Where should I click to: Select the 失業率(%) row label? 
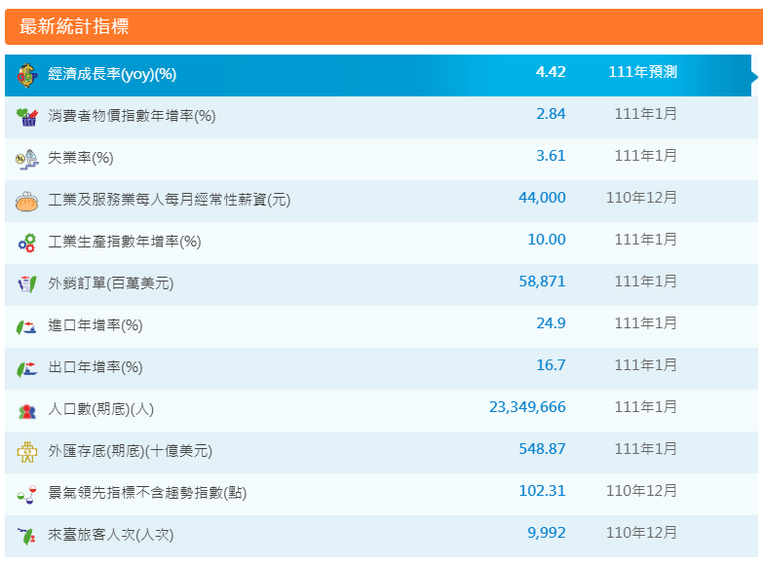(x=81, y=158)
